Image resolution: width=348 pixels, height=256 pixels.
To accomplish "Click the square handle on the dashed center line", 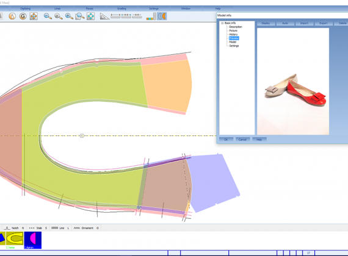I will 82,136.
